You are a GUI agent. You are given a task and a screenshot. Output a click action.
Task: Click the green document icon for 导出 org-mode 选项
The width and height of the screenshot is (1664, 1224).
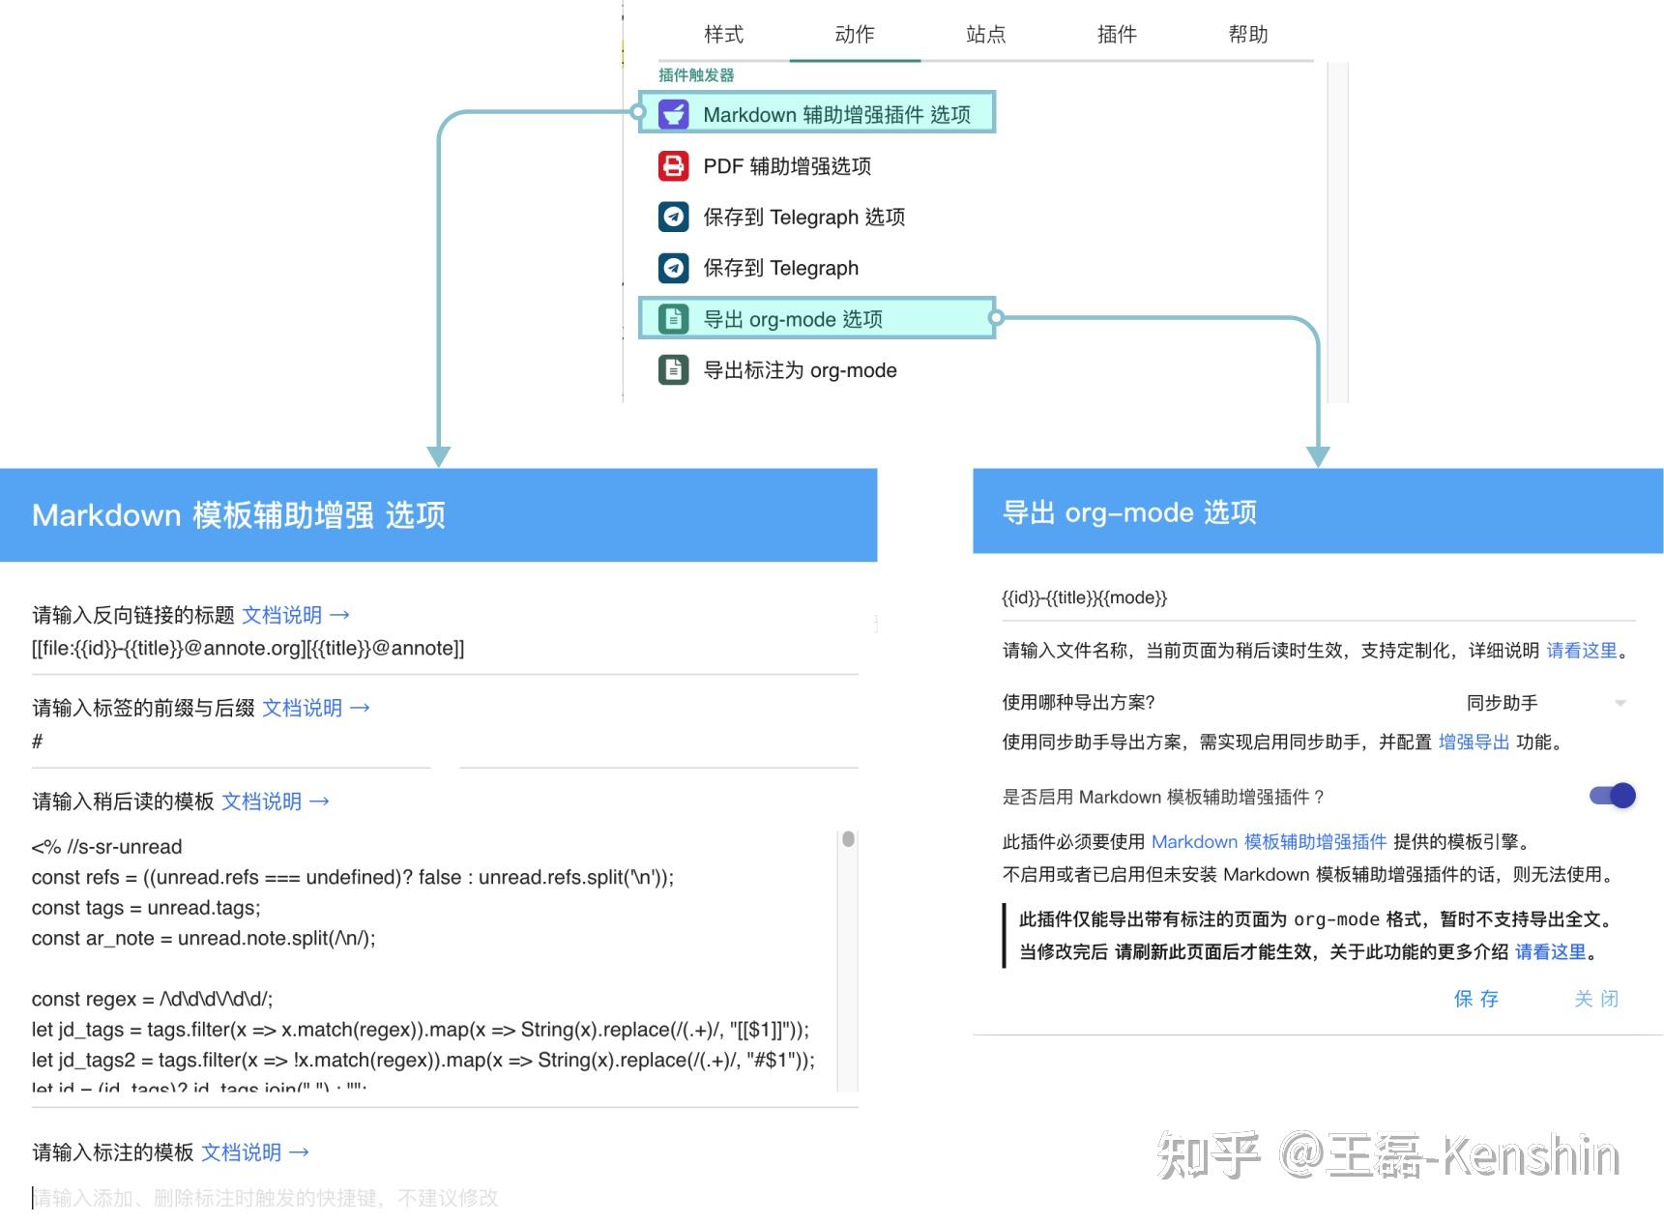(673, 319)
